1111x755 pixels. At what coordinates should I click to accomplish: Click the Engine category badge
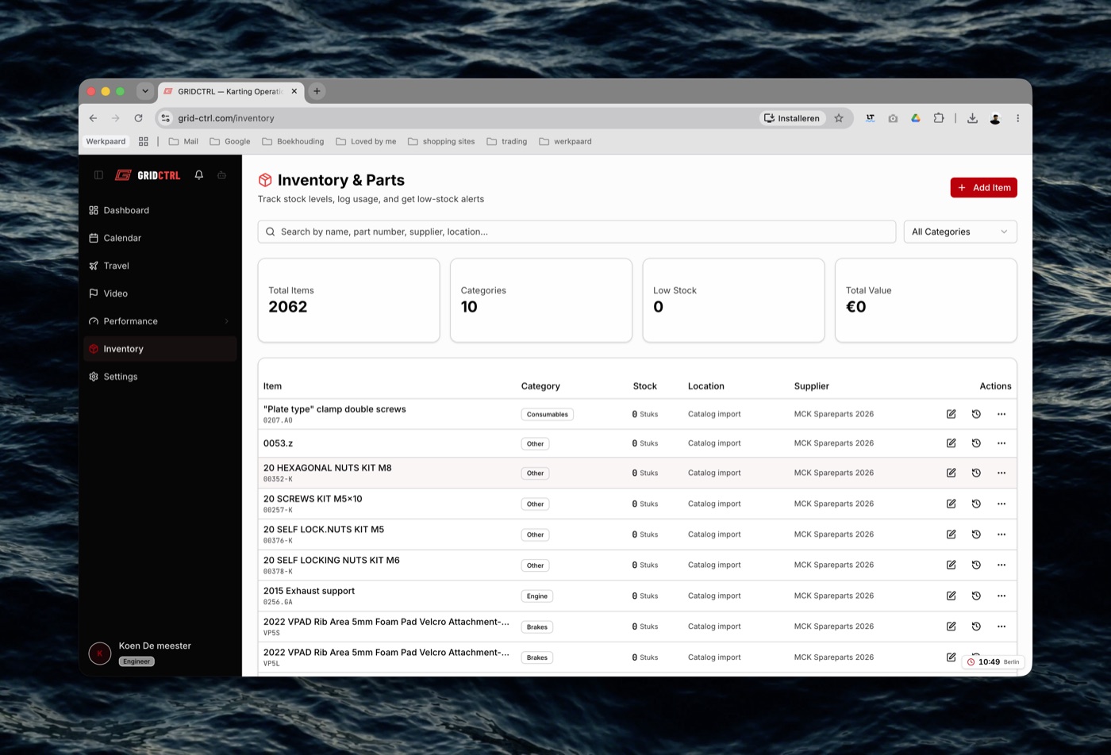point(537,596)
